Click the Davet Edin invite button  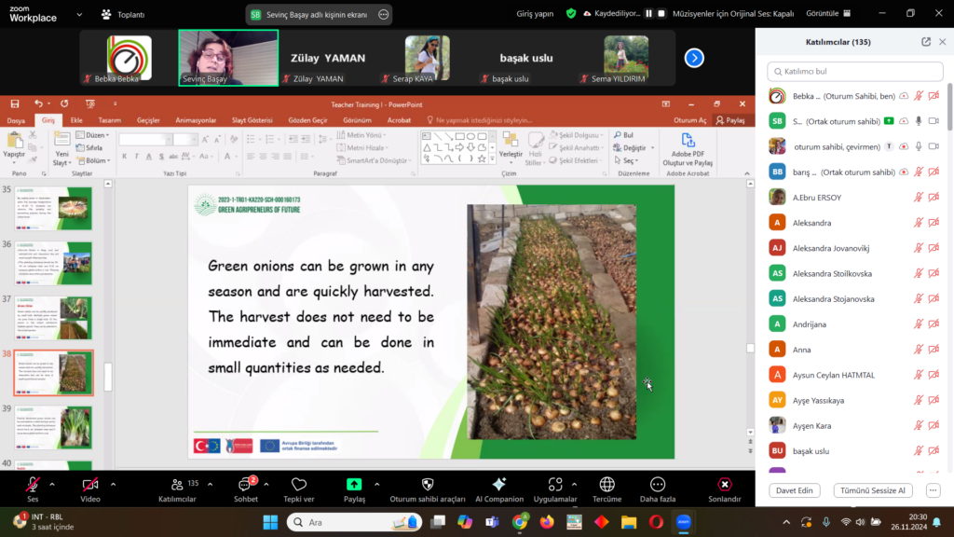click(x=795, y=490)
